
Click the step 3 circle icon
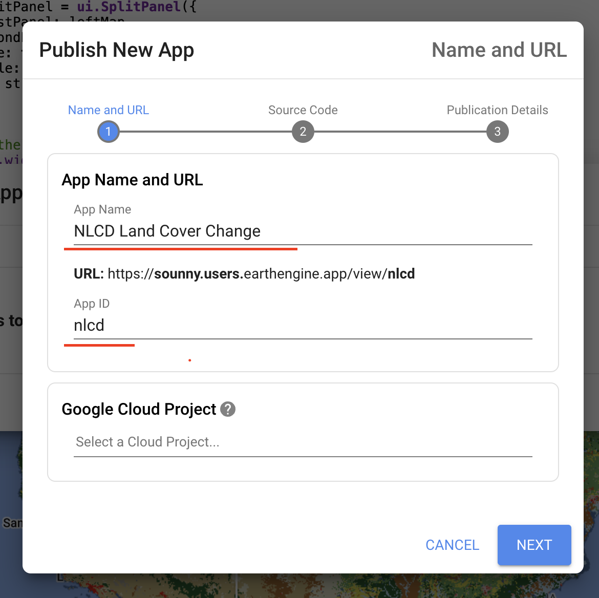pos(497,132)
